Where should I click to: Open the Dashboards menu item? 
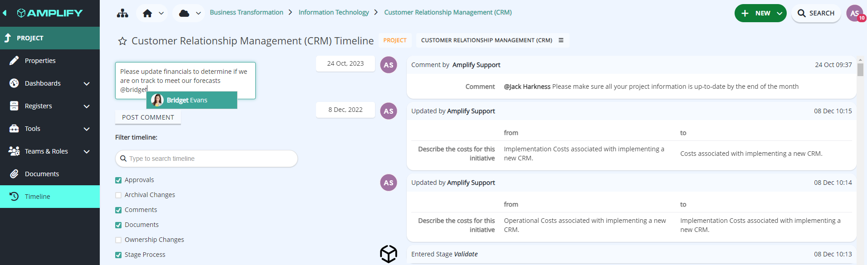pos(50,83)
